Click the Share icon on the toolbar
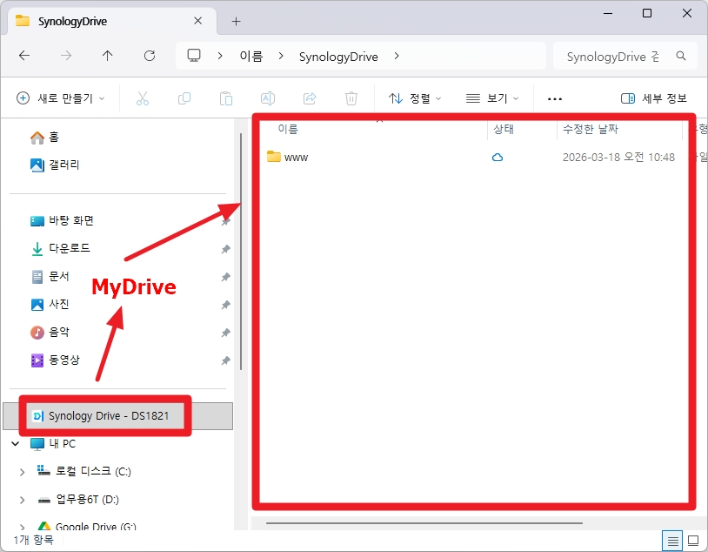Image resolution: width=708 pixels, height=552 pixels. click(x=309, y=98)
